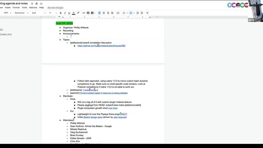263x148 pixels.
Task: Open the ~/.kube/config.d link
Action: [90, 90]
